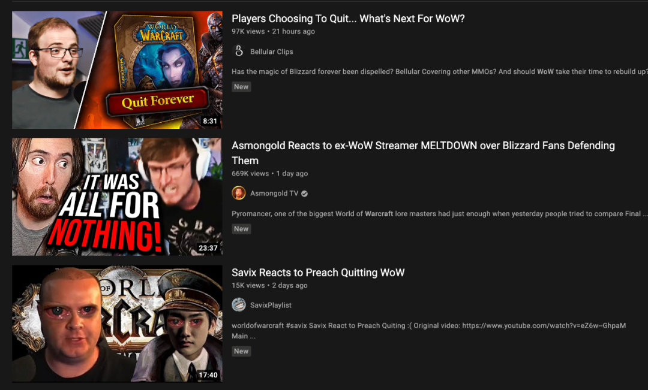Viewport: 648px width, 390px height.
Task: Click the verified badge next to Asmongold TV
Action: click(x=305, y=194)
